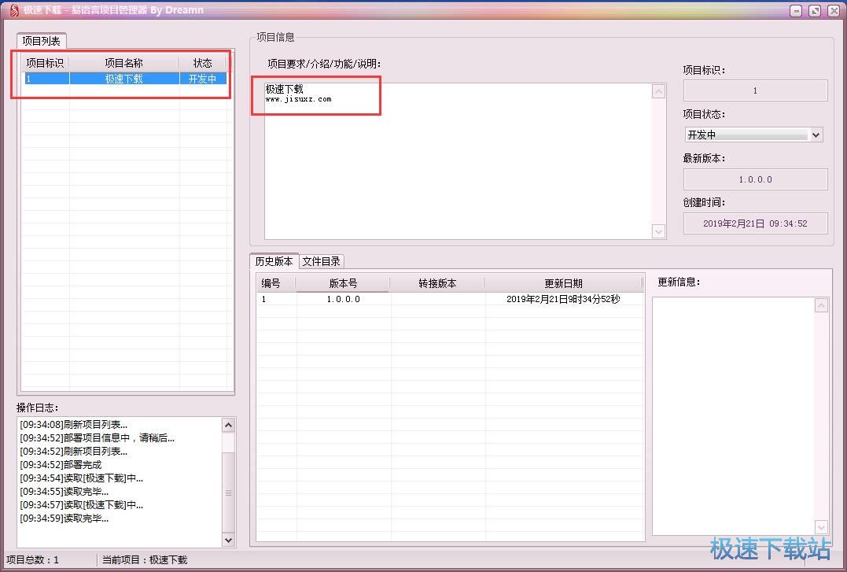Viewport: 847px width, 572px height.
Task: Sort versions by 更新日期 column
Action: 563,283
